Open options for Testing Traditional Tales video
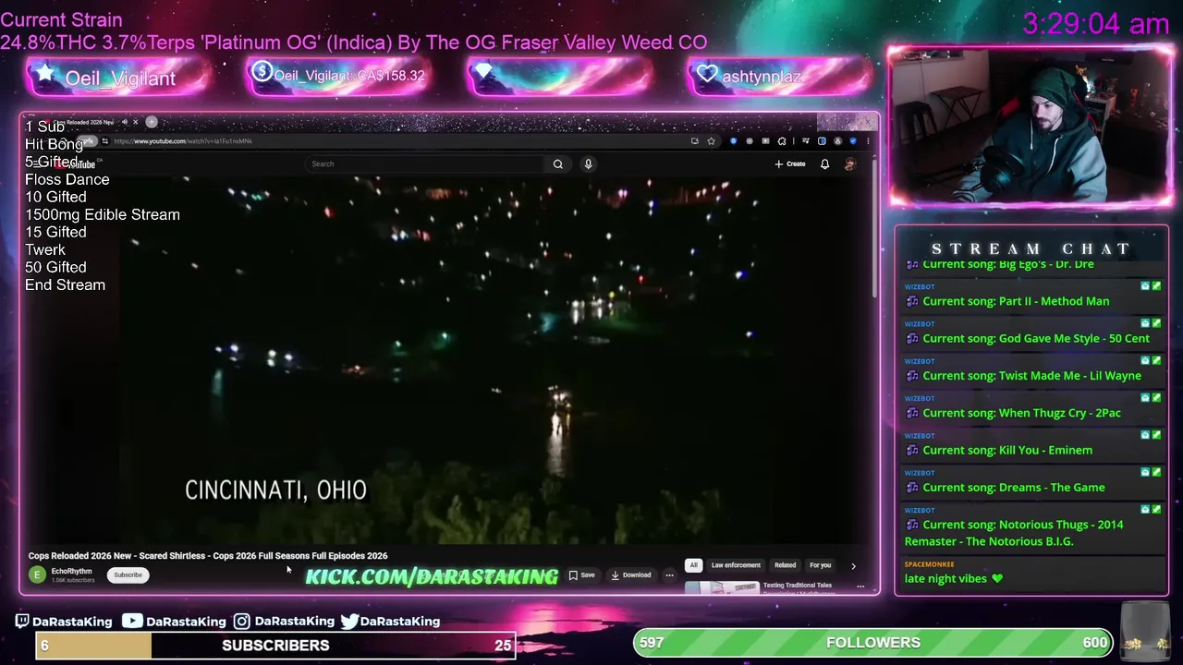Image resolution: width=1183 pixels, height=665 pixels. [860, 586]
